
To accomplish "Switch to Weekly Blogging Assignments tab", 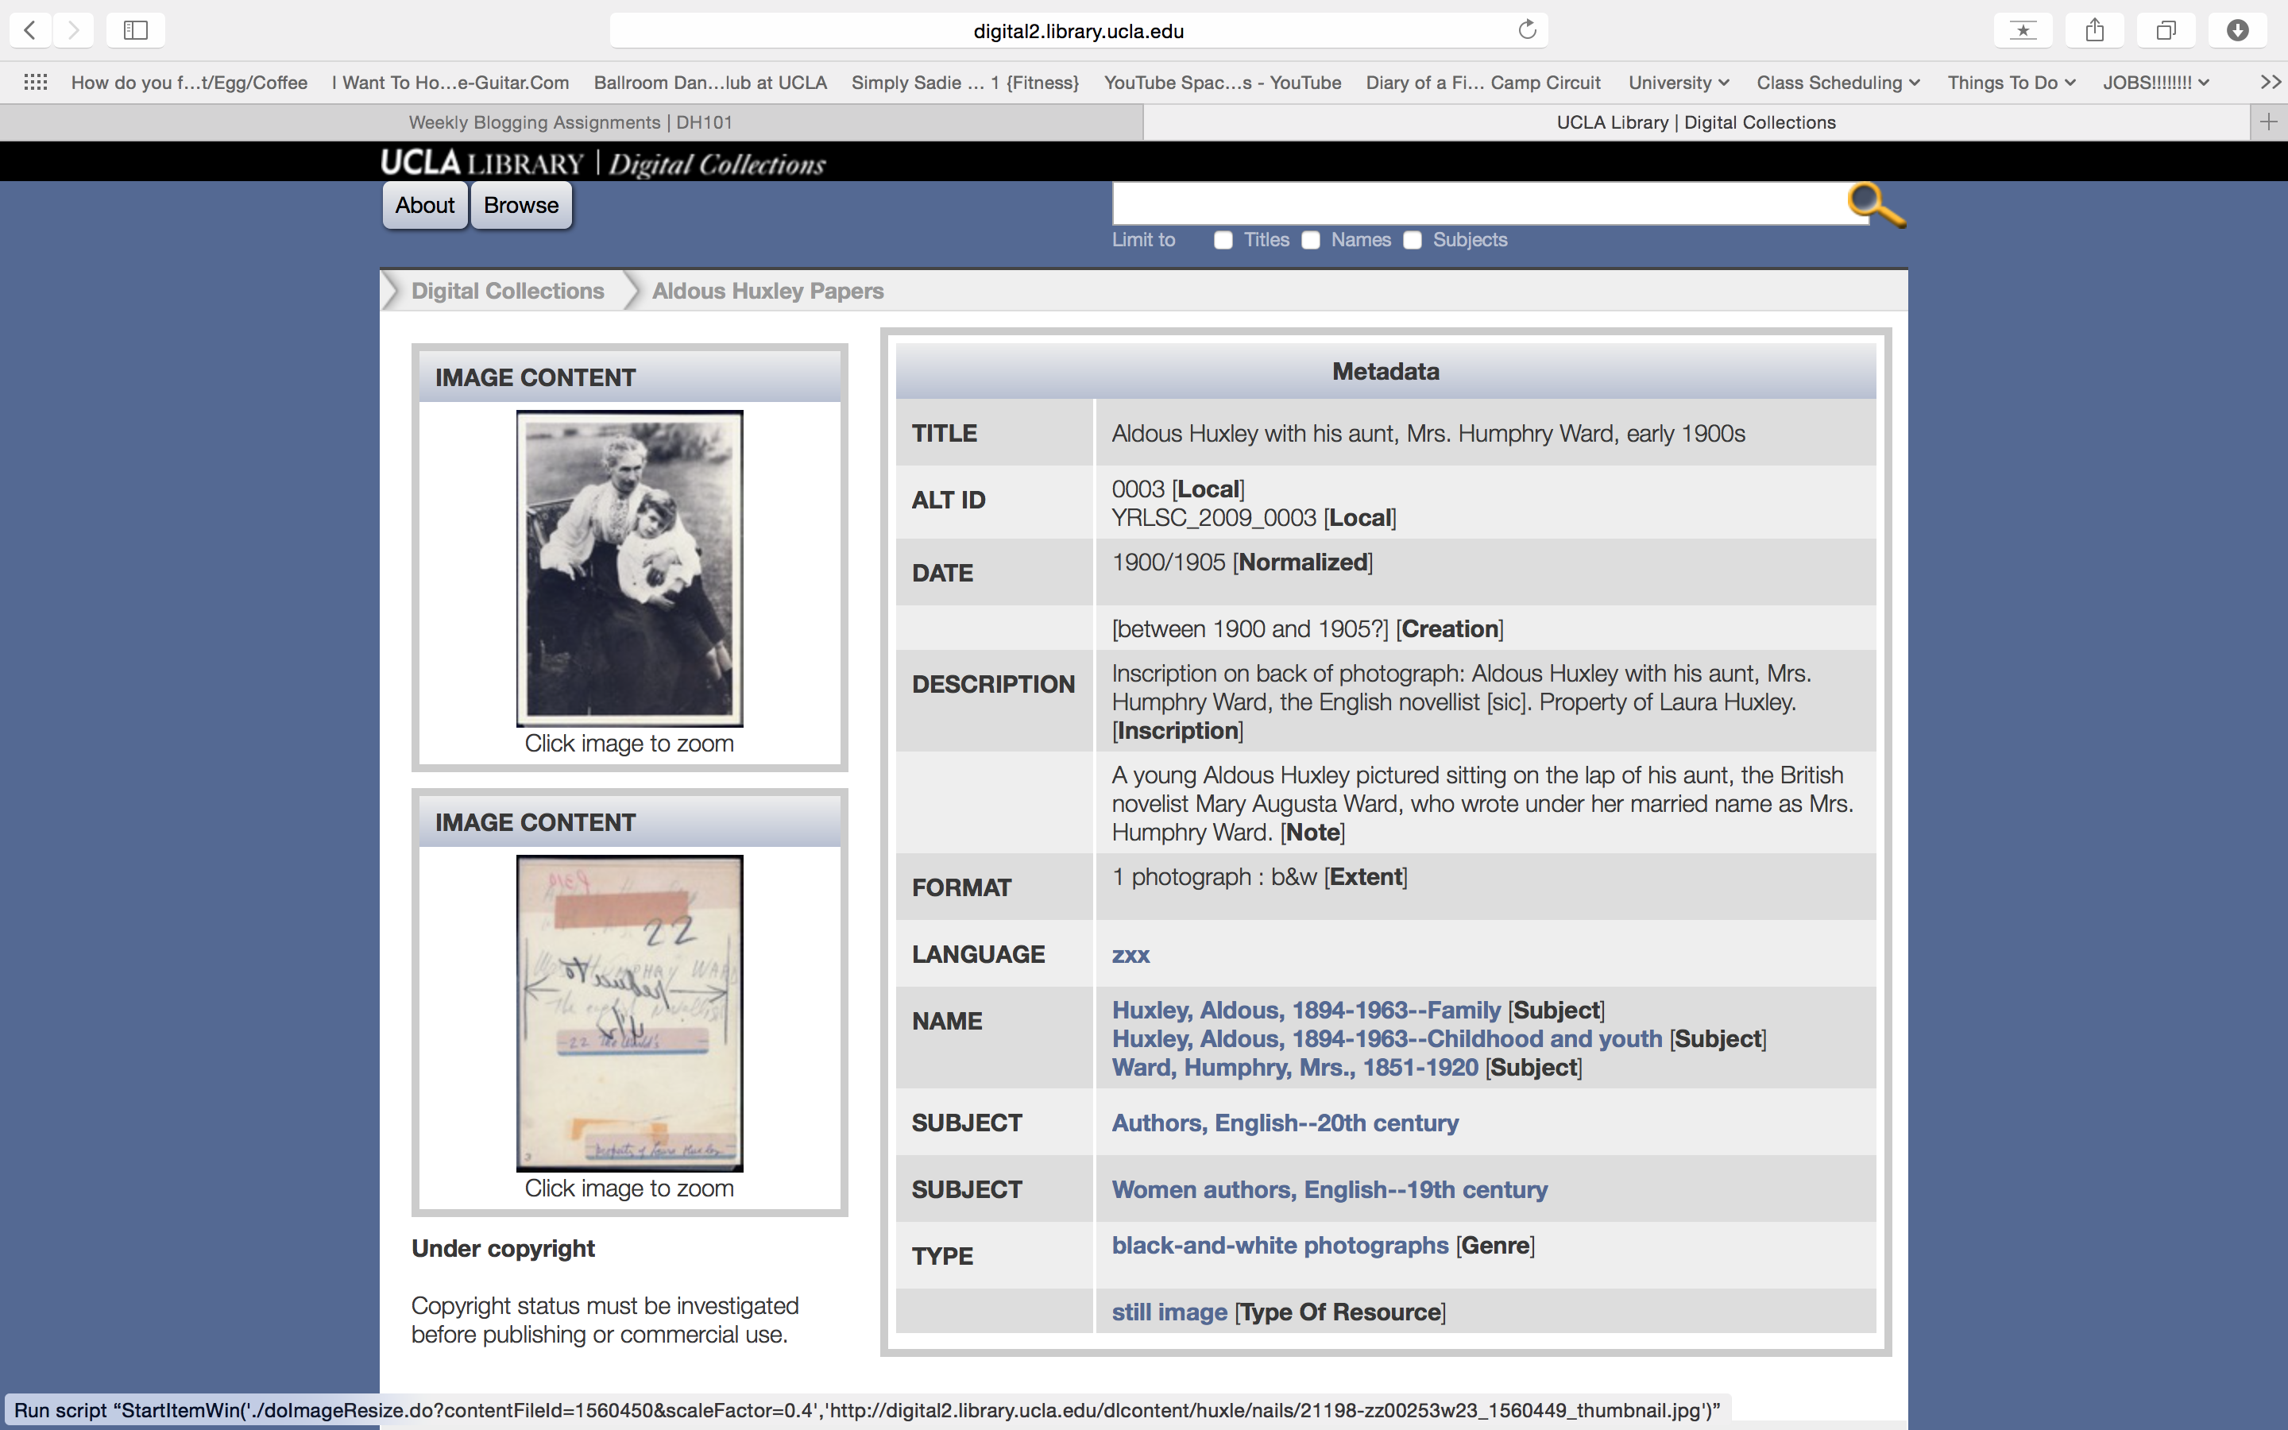I will pyautogui.click(x=570, y=122).
